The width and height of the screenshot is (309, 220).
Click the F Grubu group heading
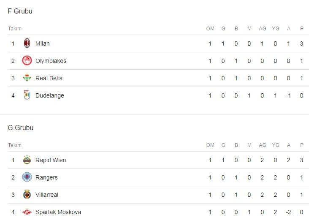(x=20, y=11)
